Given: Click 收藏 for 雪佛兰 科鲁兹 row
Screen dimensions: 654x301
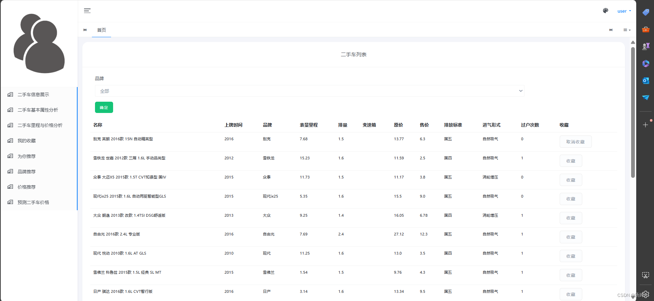Looking at the screenshot, I should 571,275.
